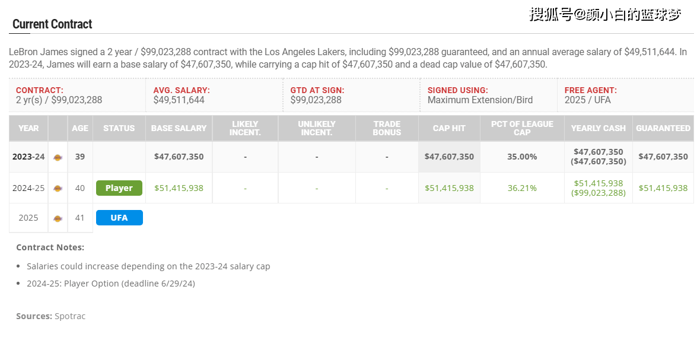Click the TRADE BONUS column header
The image size is (697, 347).
coord(387,128)
